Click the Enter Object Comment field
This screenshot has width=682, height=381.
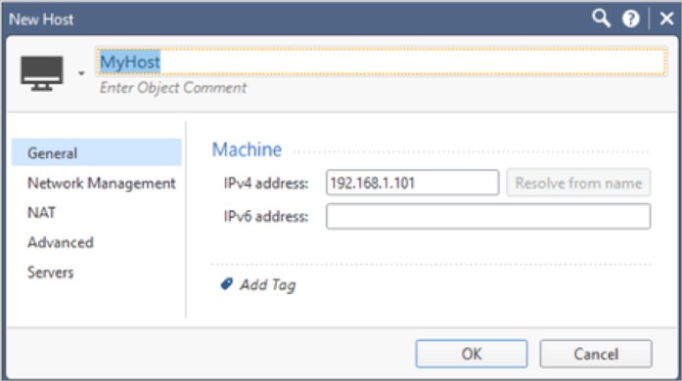point(173,88)
